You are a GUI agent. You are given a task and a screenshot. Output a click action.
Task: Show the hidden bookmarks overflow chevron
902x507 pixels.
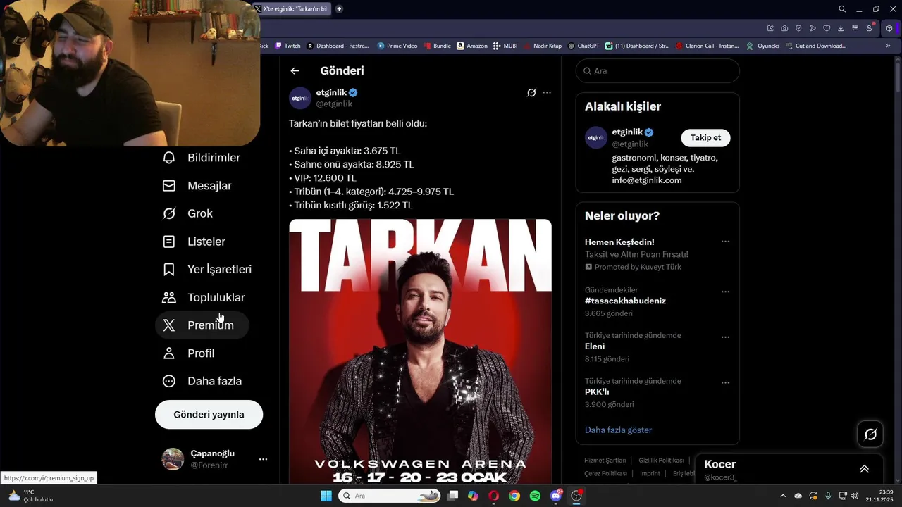[888, 46]
